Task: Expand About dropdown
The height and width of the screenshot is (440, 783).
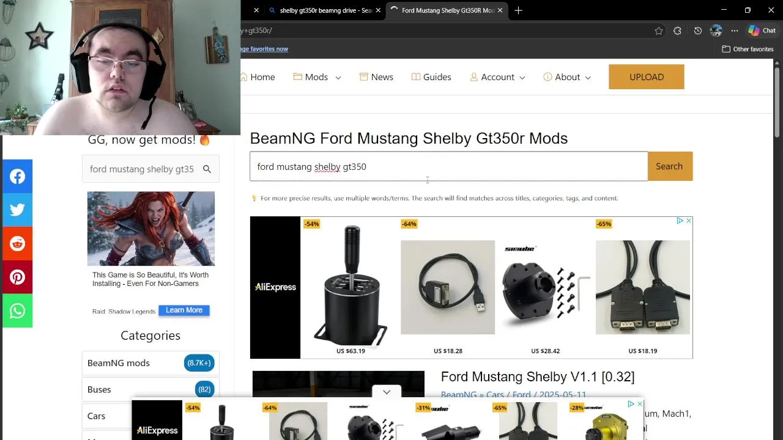Action: (x=567, y=77)
